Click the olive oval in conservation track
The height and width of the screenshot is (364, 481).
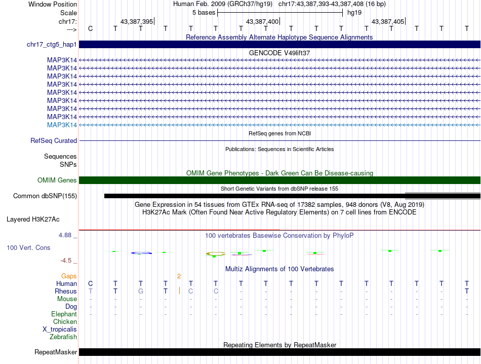click(216, 253)
